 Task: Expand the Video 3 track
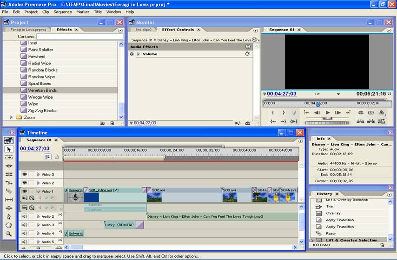tap(39, 174)
